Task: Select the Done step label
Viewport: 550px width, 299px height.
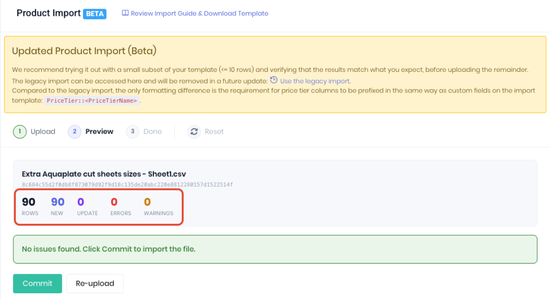Action: [152, 132]
